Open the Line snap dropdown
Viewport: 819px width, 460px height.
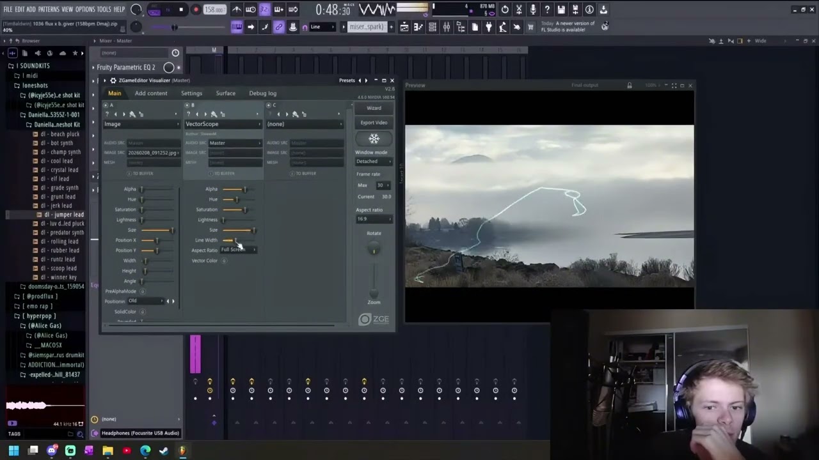[x=323, y=27]
